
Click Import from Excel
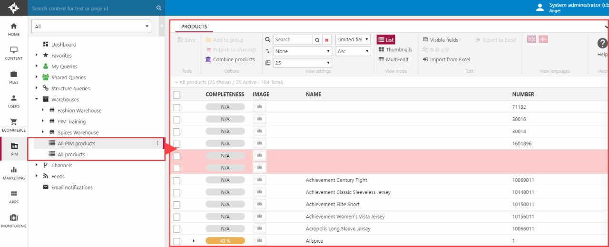pos(446,59)
